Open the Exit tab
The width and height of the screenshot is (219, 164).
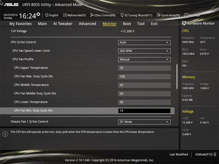tap(154, 24)
